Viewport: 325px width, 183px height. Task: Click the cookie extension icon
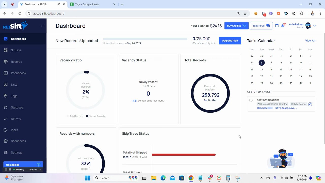click(x=256, y=13)
